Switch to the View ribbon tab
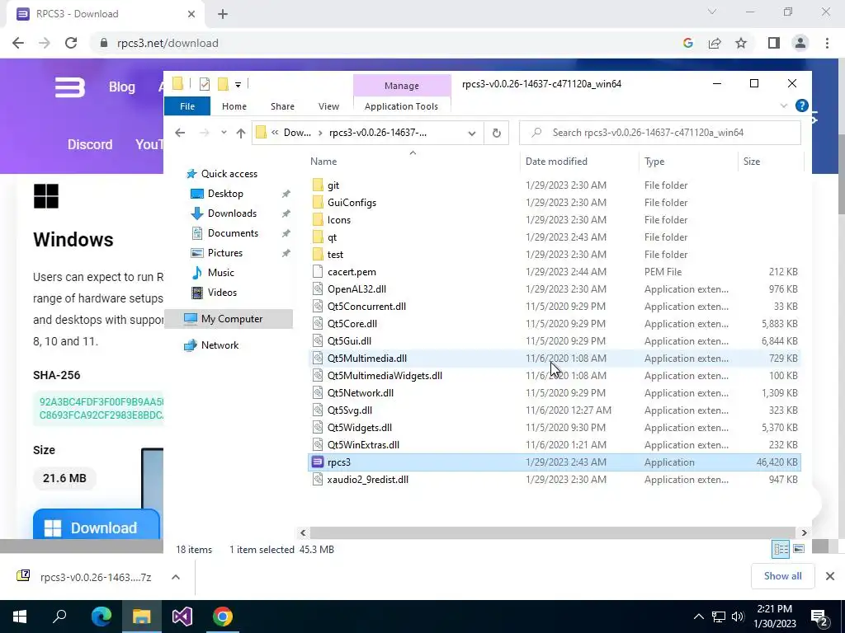 point(328,106)
